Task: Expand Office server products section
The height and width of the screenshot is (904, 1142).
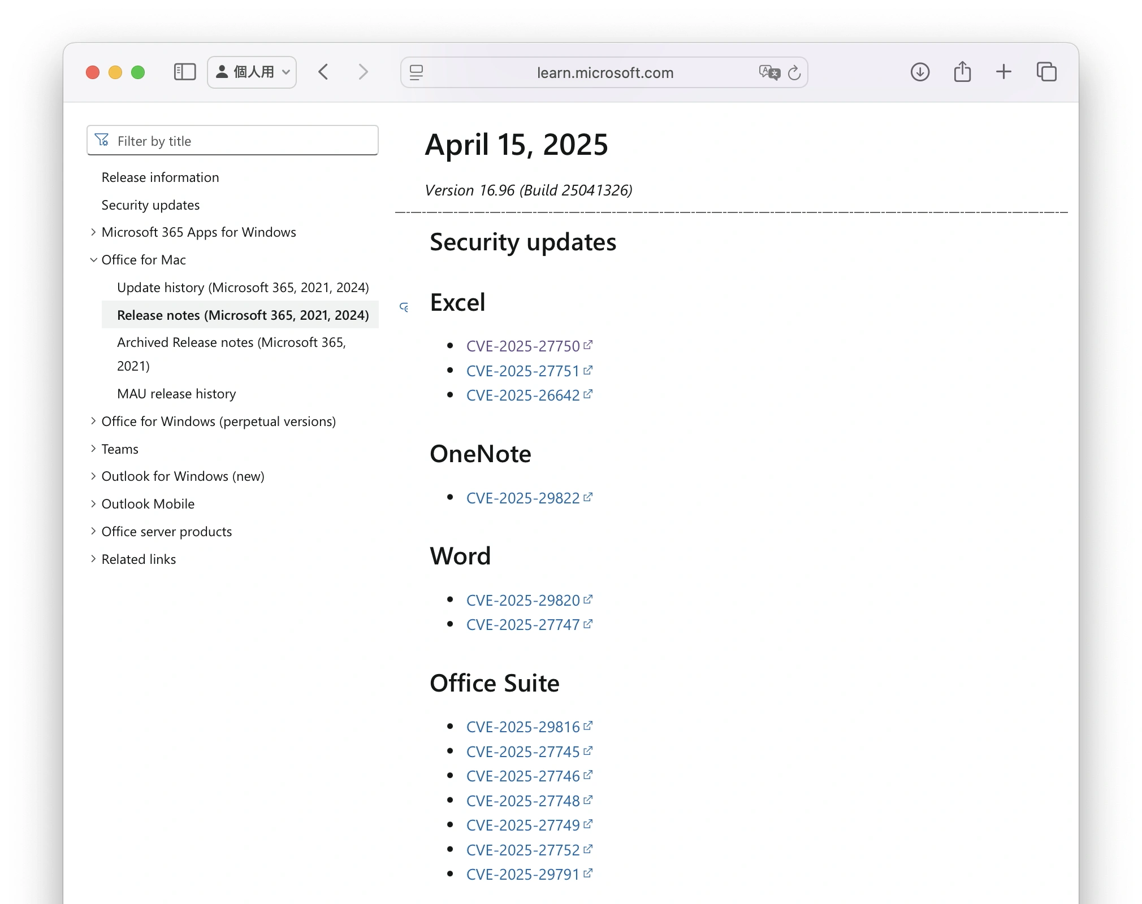Action: tap(93, 531)
